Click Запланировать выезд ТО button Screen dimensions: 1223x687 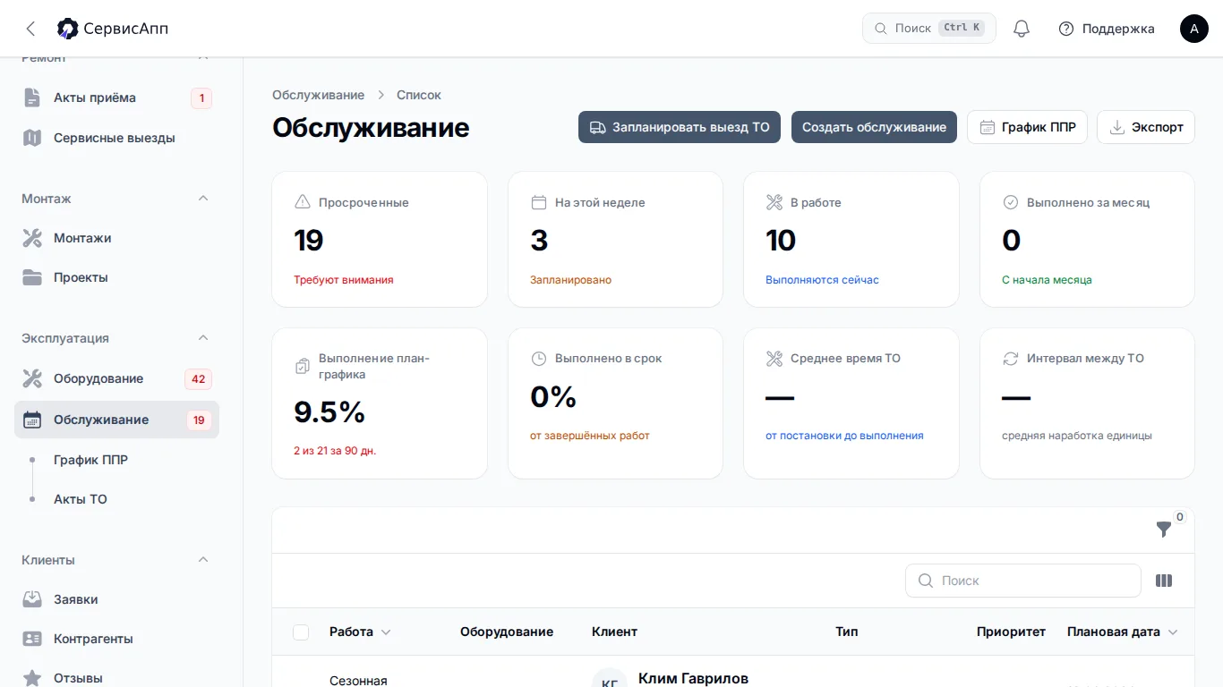tap(680, 127)
